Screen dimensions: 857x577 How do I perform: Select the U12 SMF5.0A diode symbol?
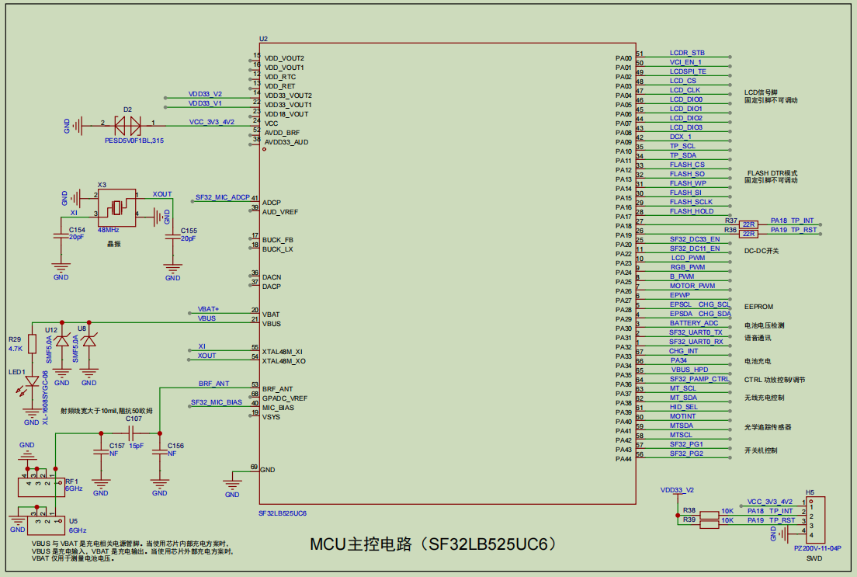(62, 340)
